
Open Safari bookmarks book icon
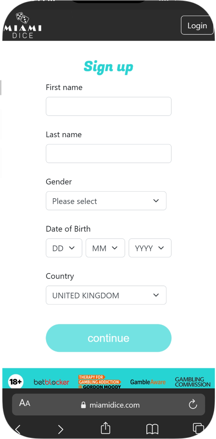point(152,429)
